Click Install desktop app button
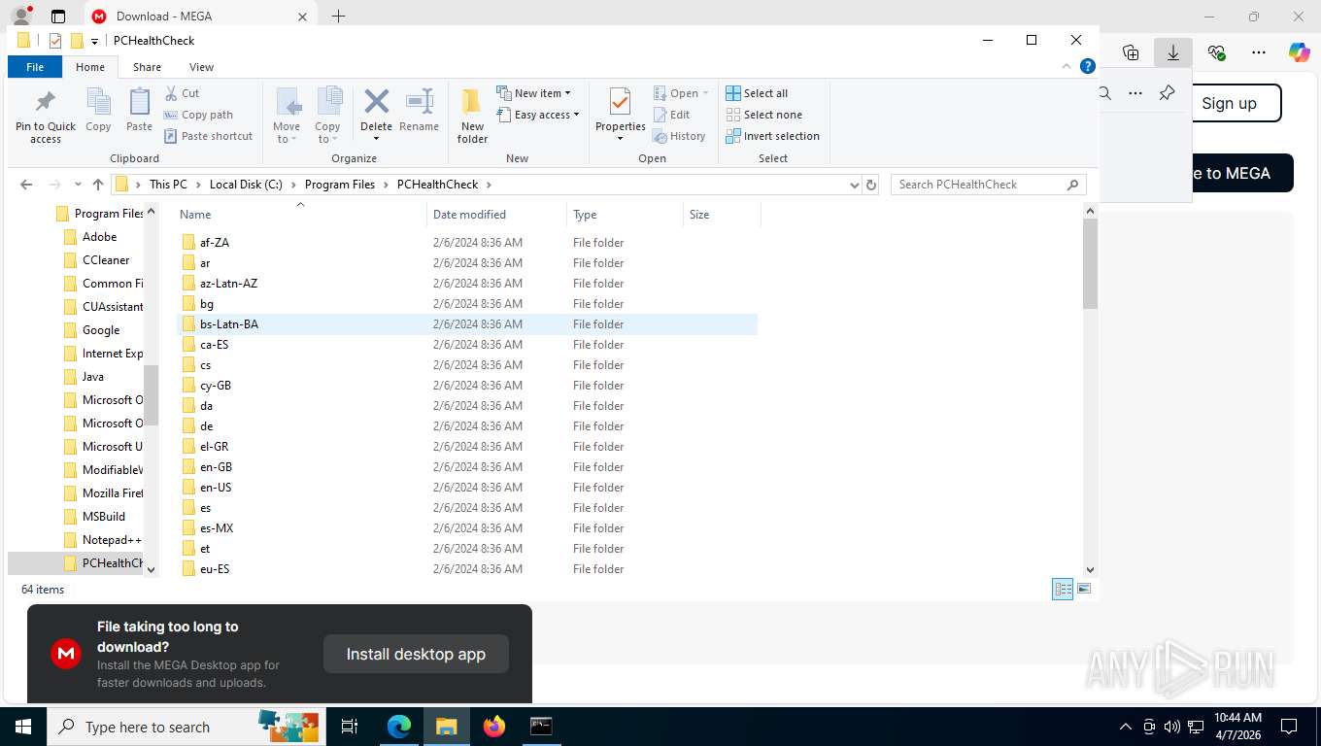Image resolution: width=1321 pixels, height=746 pixels. (x=416, y=654)
